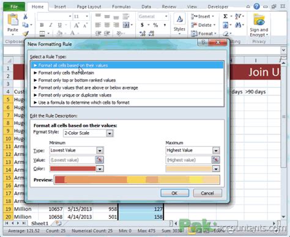Align text right icon
The height and width of the screenshot is (237, 290).
[x=116, y=25]
